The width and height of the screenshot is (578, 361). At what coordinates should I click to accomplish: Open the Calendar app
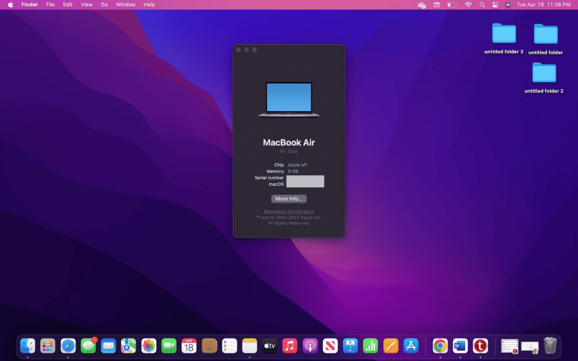click(189, 346)
